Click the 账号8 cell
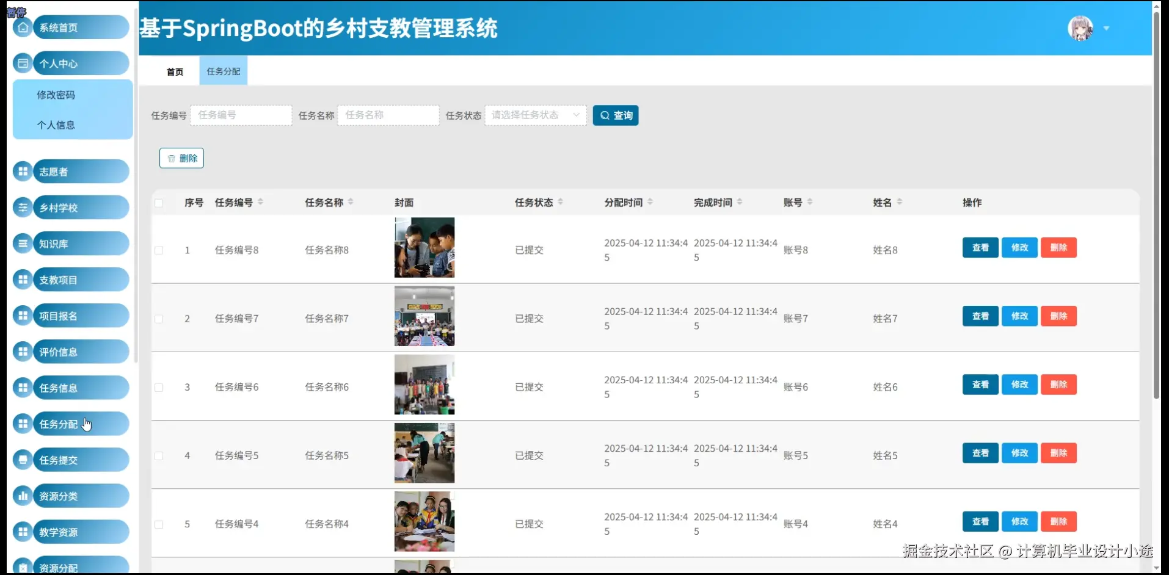Screen dimensions: 1169x575 point(796,250)
